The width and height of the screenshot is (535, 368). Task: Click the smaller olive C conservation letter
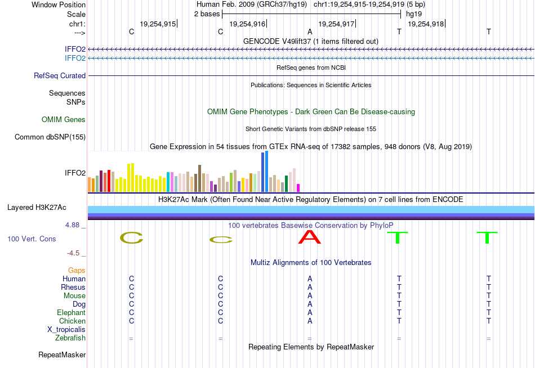pos(221,240)
